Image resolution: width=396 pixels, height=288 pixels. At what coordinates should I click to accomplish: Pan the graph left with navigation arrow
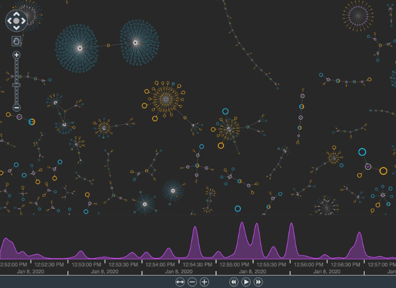click(x=10, y=21)
